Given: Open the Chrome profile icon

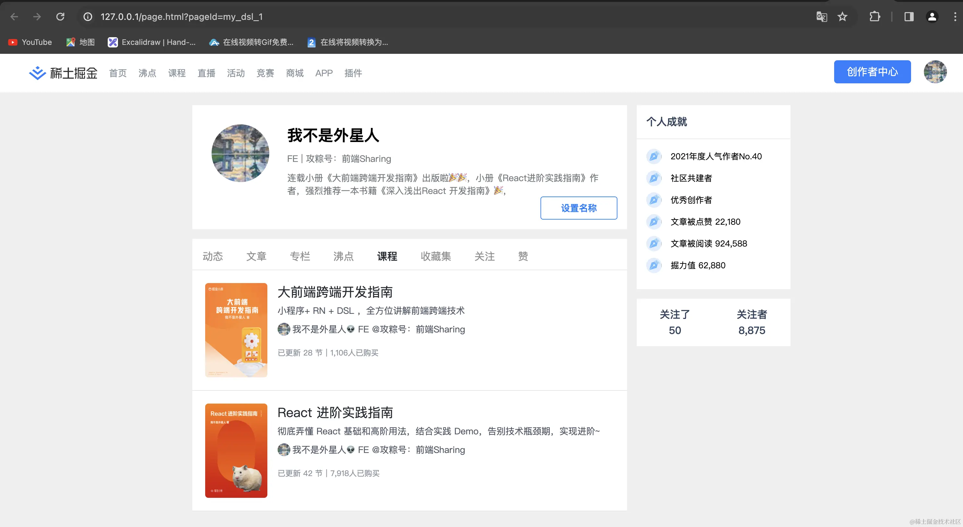Looking at the screenshot, I should pos(932,17).
